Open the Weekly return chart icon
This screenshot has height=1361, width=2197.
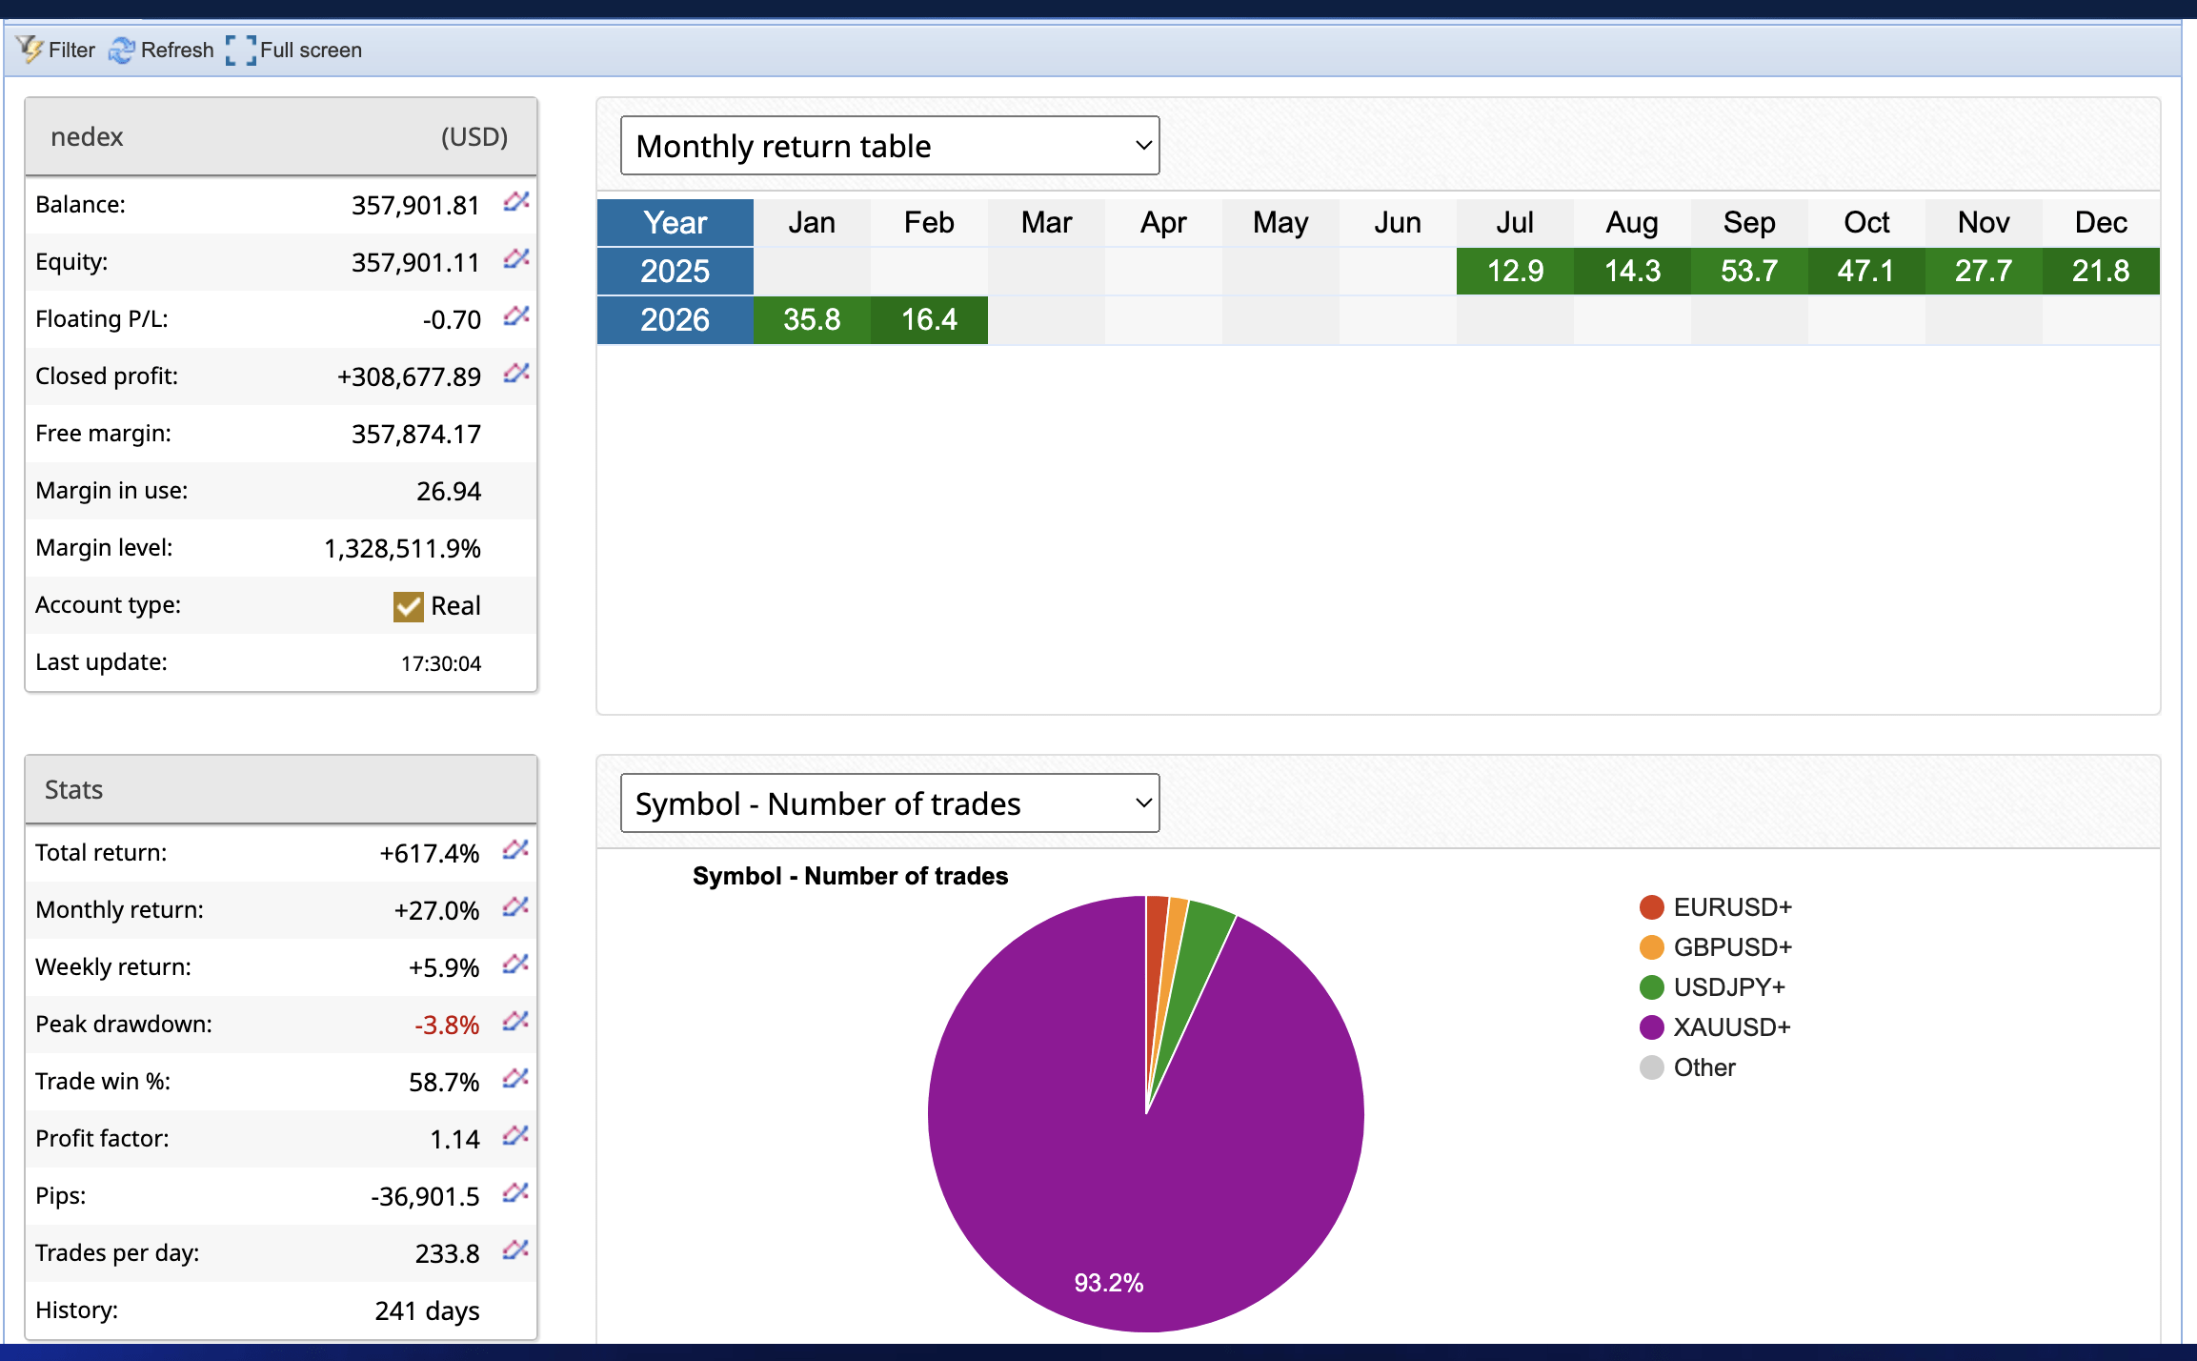click(515, 965)
